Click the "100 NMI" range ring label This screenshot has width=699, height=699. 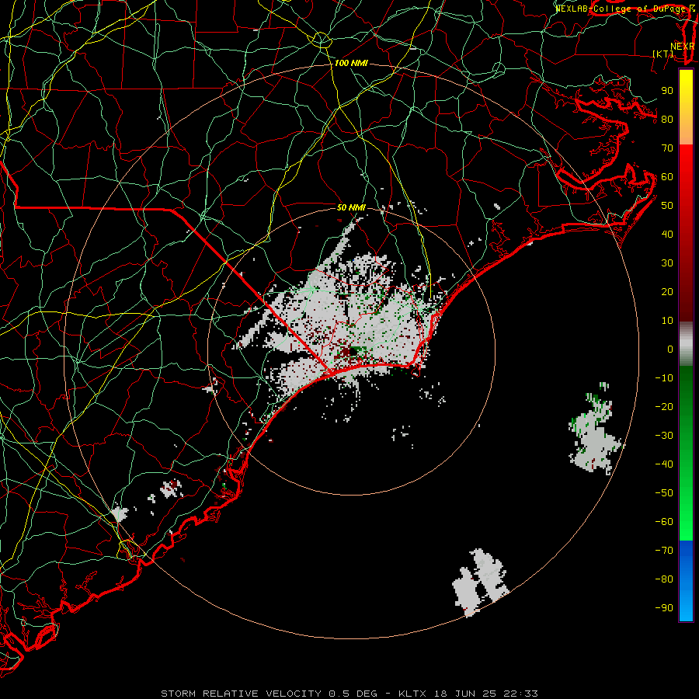pos(351,64)
